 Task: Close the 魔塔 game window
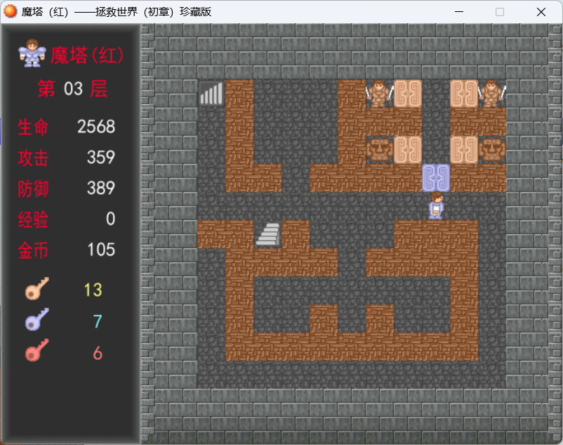[541, 12]
